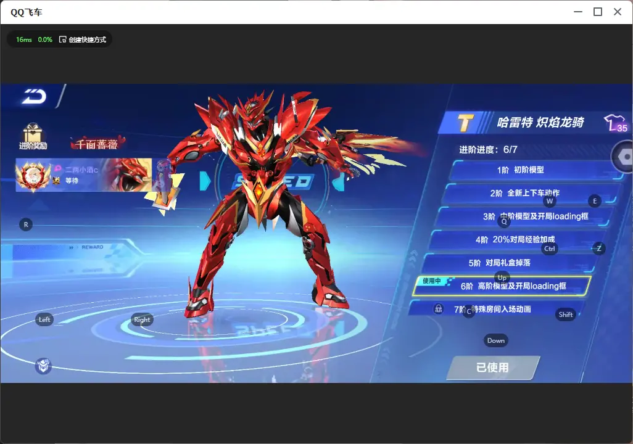Image resolution: width=633 pixels, height=444 pixels.
Task: Select 3阶 中阶模型及开局loading框 stage
Action: pos(524,216)
